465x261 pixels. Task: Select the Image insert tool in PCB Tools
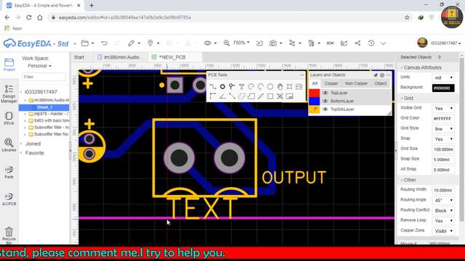coord(299,87)
